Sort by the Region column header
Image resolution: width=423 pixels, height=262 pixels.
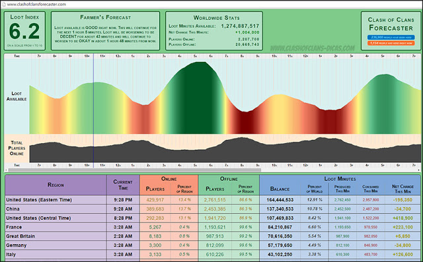(x=56, y=185)
